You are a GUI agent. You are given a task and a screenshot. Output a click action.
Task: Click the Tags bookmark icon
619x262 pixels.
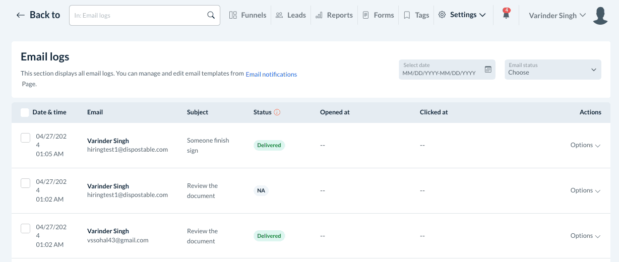click(407, 15)
